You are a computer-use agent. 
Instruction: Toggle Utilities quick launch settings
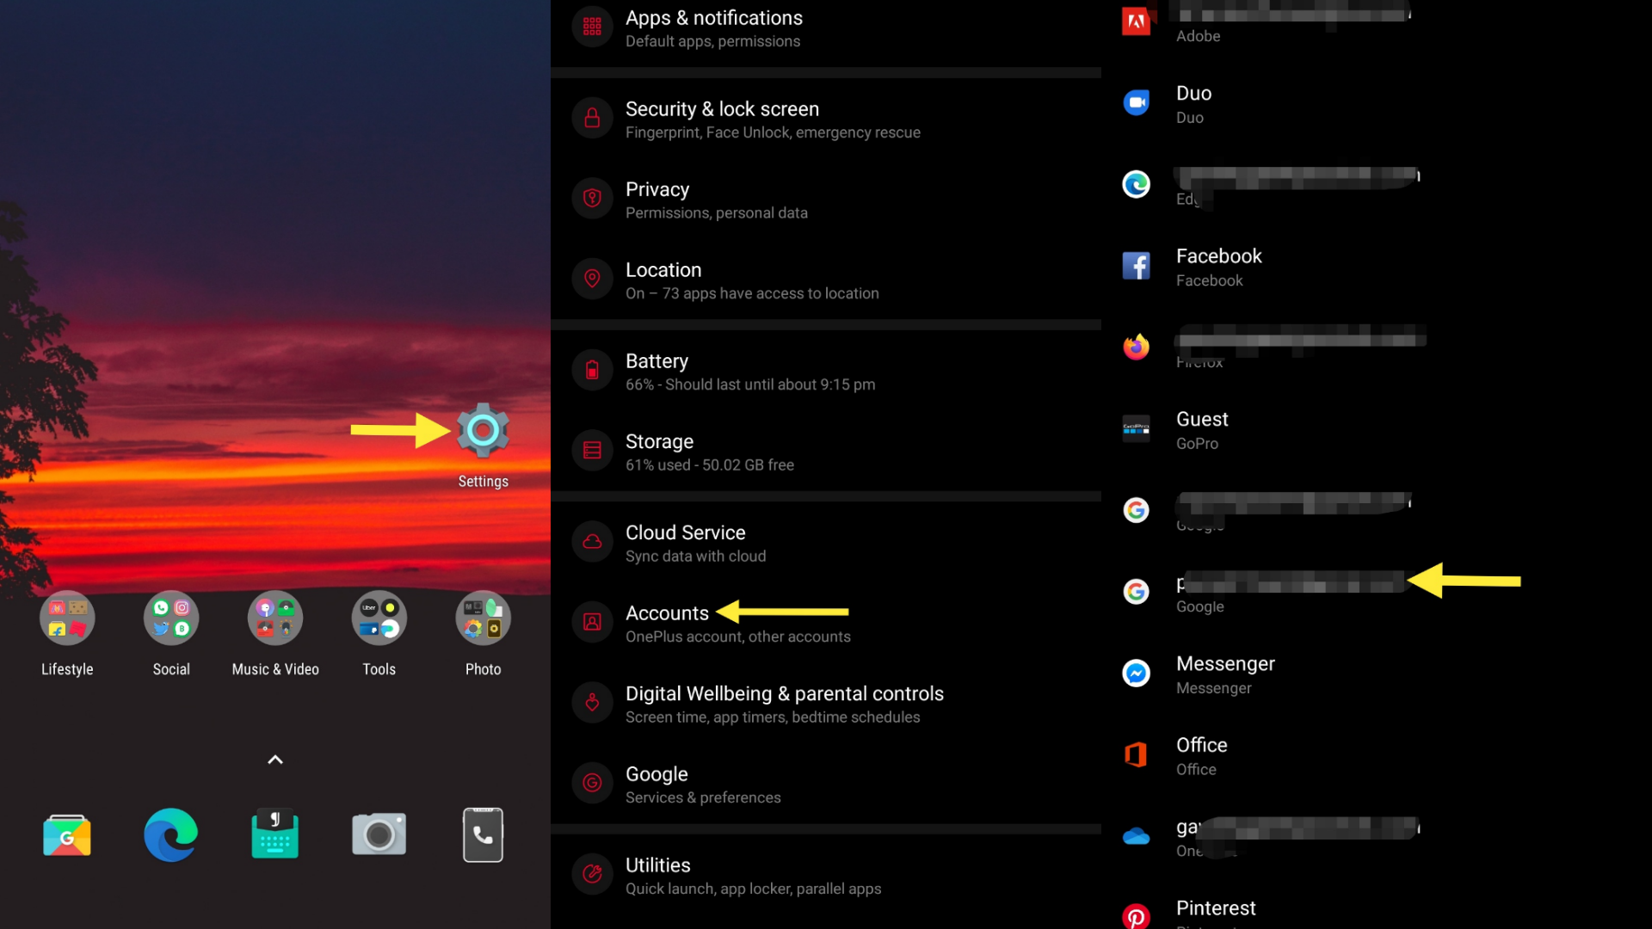pyautogui.click(x=825, y=875)
